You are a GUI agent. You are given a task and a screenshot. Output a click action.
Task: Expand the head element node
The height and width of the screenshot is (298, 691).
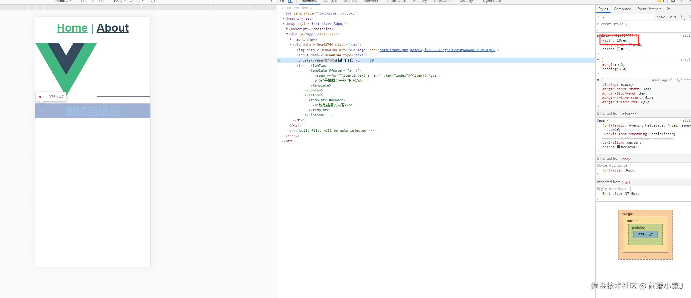[283, 18]
